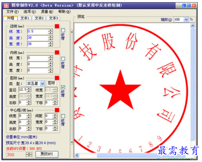Screen dimensions: 202x162
Task: Minimize the 图章制作 window
Action: [184, 5]
